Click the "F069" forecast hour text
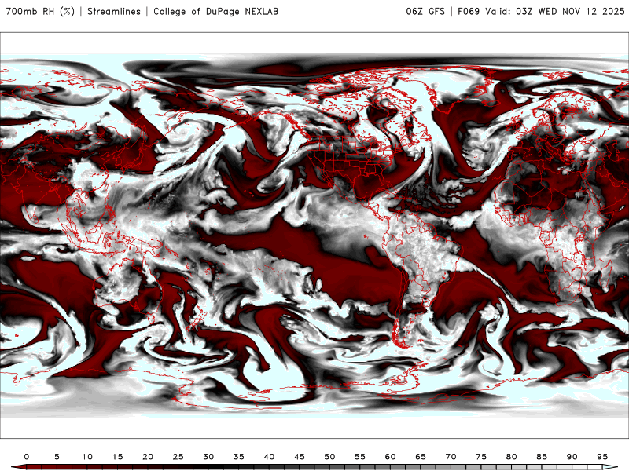The image size is (629, 471). pyautogui.click(x=469, y=12)
